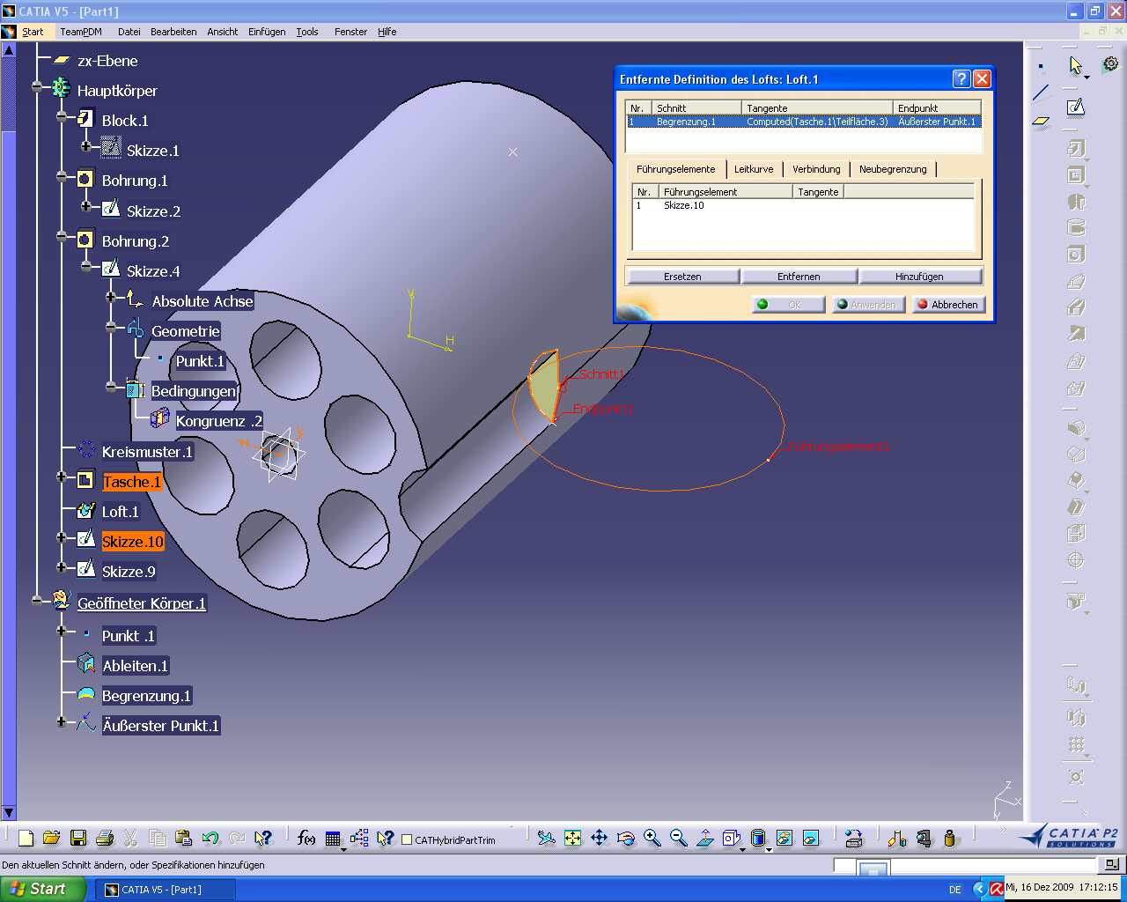Click the help question mark in the loft dialog
Screen dimensions: 1127x902
[x=961, y=79]
